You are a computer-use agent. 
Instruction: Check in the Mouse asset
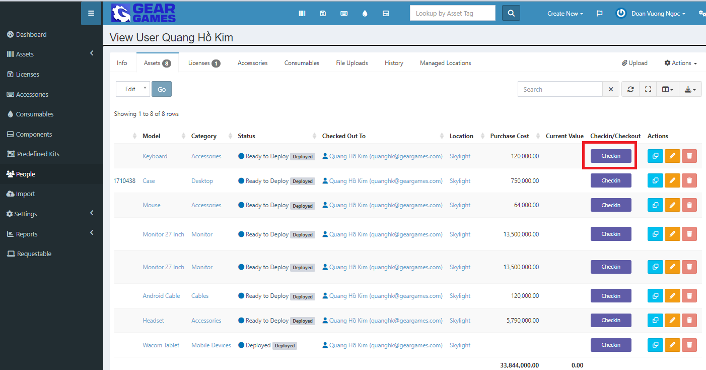[x=610, y=205]
